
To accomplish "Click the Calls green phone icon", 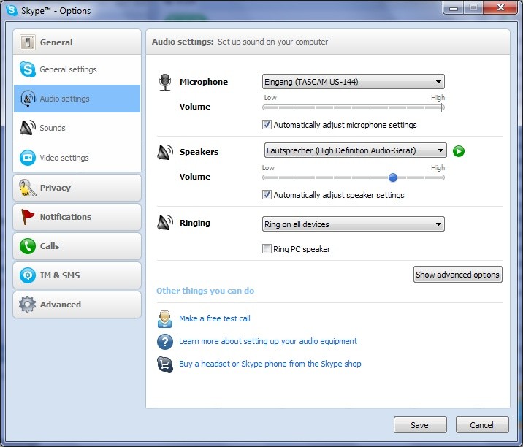I will click(27, 246).
